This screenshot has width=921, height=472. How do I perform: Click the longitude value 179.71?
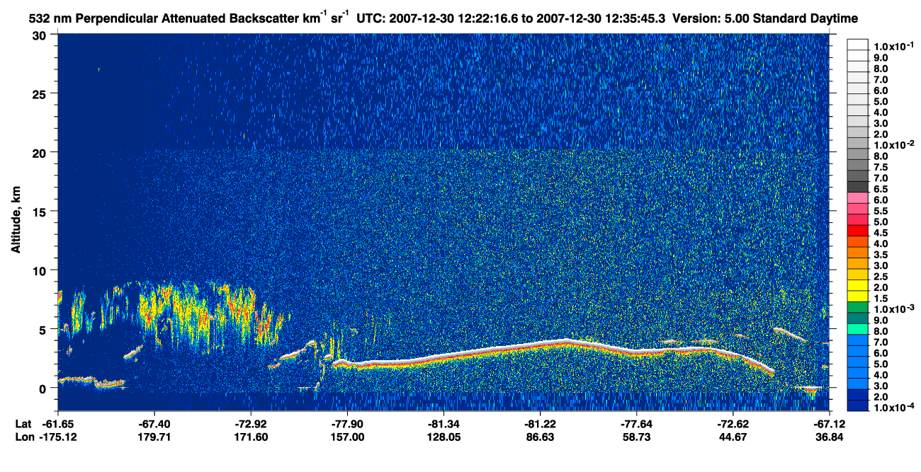click(154, 437)
